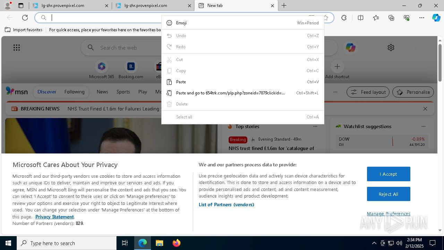This screenshot has width=444, height=250.
Task: Switch to the second lg-zhr.provenpixel.com tab
Action: coord(153,6)
